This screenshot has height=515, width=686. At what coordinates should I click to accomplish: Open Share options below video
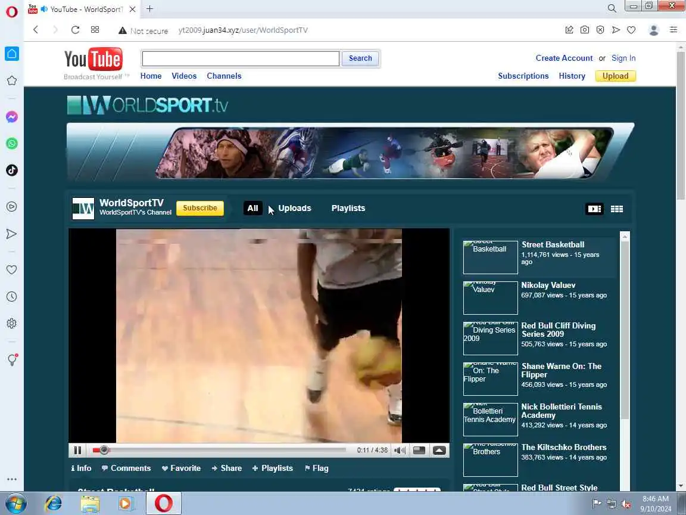tap(227, 468)
